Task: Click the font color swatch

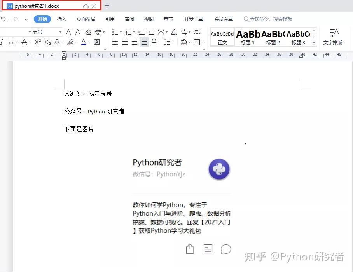Action: (x=84, y=42)
